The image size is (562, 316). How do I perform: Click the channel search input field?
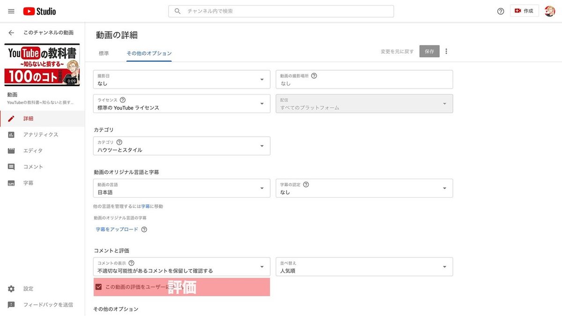(281, 11)
